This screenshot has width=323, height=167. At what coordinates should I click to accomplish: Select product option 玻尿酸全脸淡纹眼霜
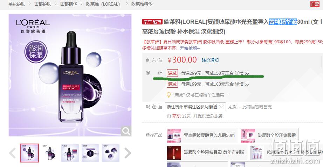270,136
